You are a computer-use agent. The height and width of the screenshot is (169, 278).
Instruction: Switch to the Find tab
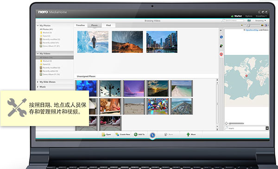tap(108, 25)
